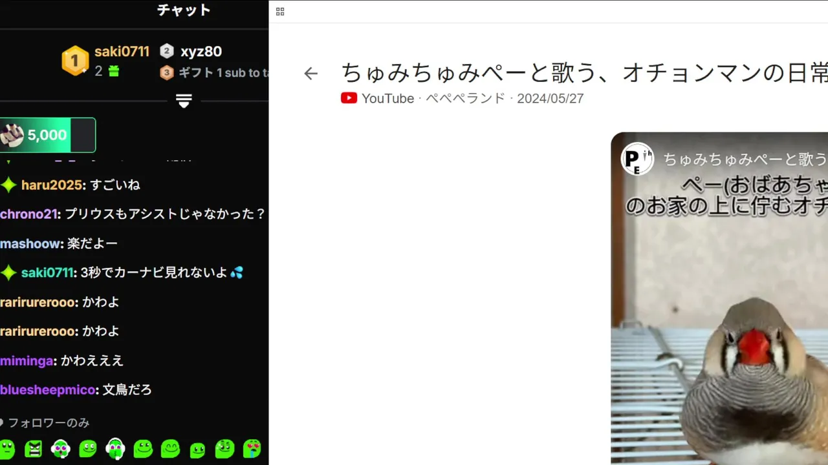828x465 pixels.
Task: Expand the leaderboard with the down-arrow handle
Action: (x=184, y=101)
